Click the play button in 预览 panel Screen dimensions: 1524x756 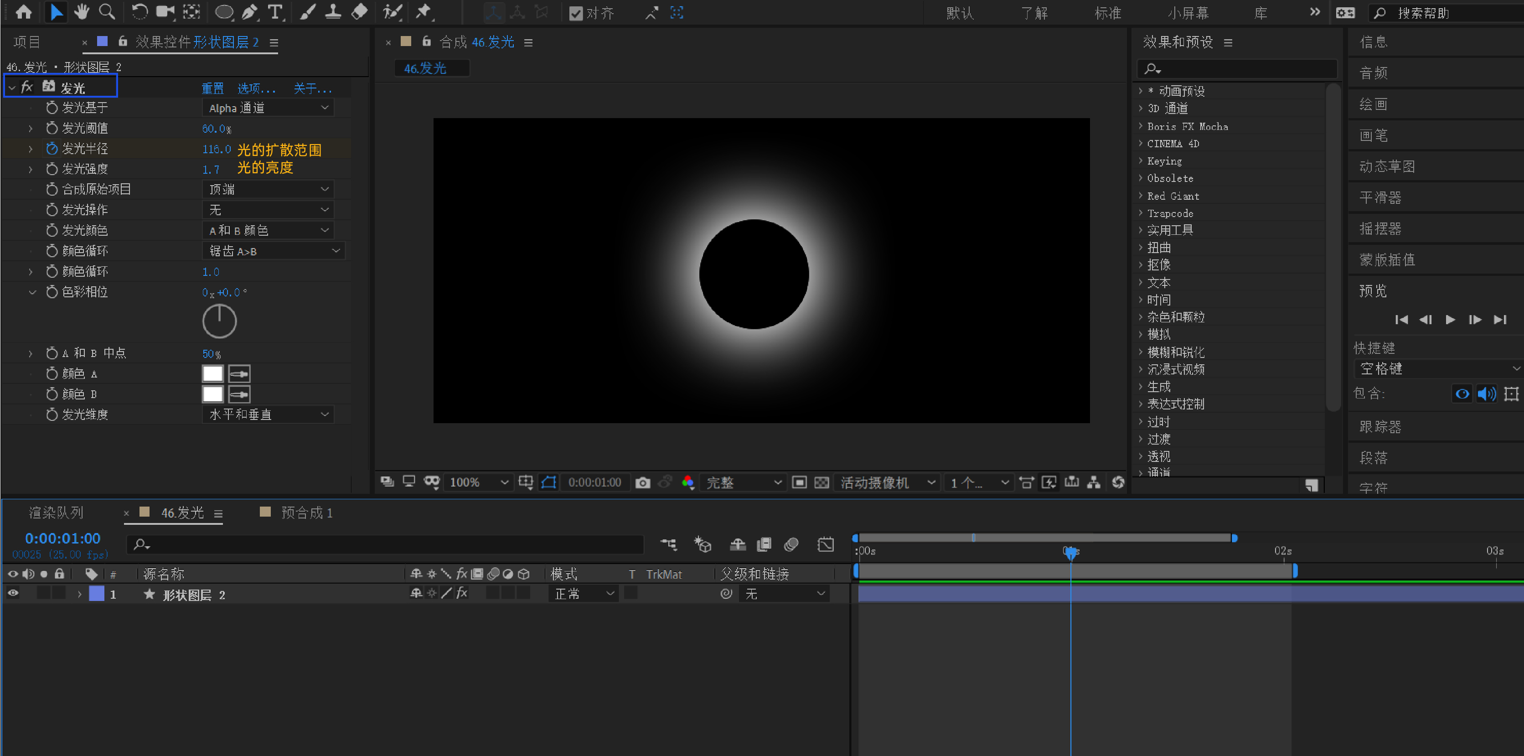tap(1451, 320)
